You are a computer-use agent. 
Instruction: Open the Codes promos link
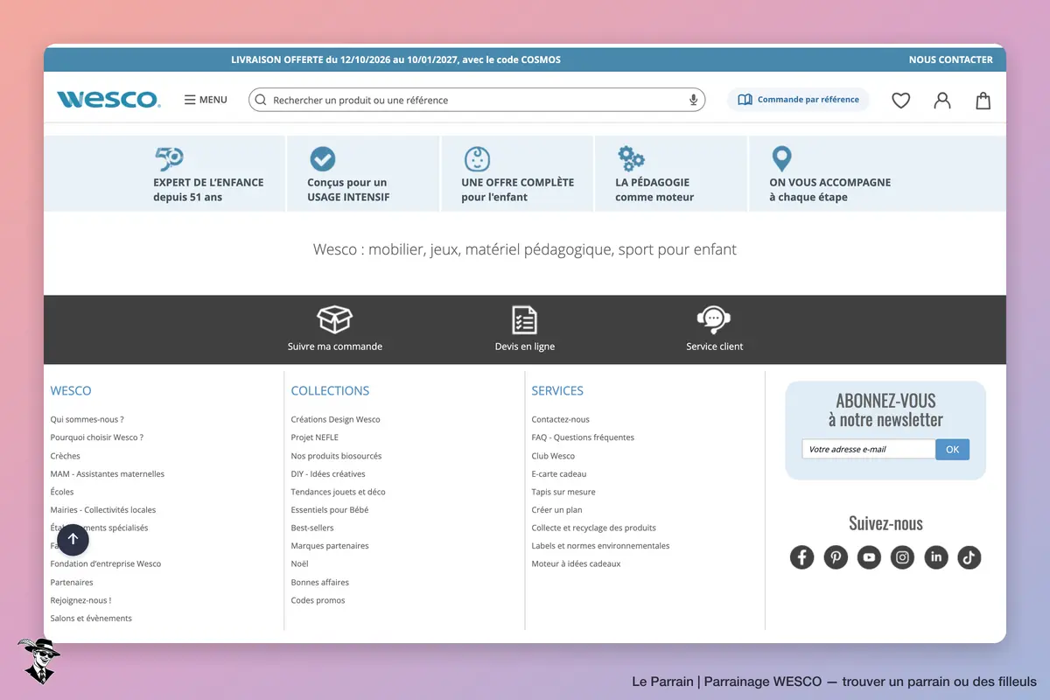(318, 600)
